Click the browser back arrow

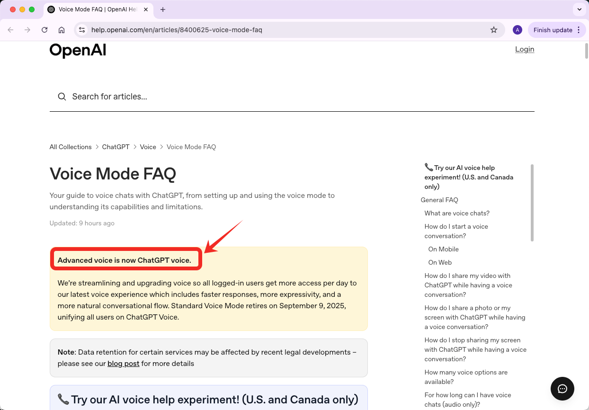(10, 30)
